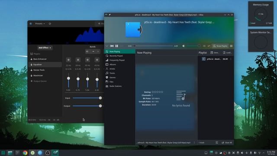Viewport: 277px width, 156px height.
Task: Mute Elisa volume via speaker icon
Action: click(x=184, y=46)
